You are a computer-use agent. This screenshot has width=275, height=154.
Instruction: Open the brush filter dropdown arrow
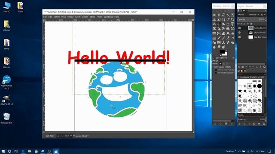(x=265, y=74)
